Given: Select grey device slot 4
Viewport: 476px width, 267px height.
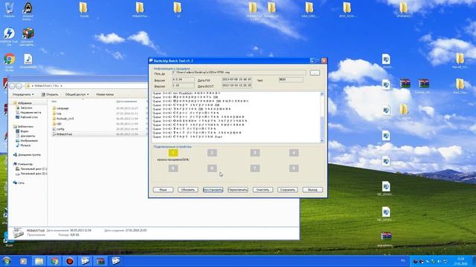Looking at the screenshot, I should point(294,153).
